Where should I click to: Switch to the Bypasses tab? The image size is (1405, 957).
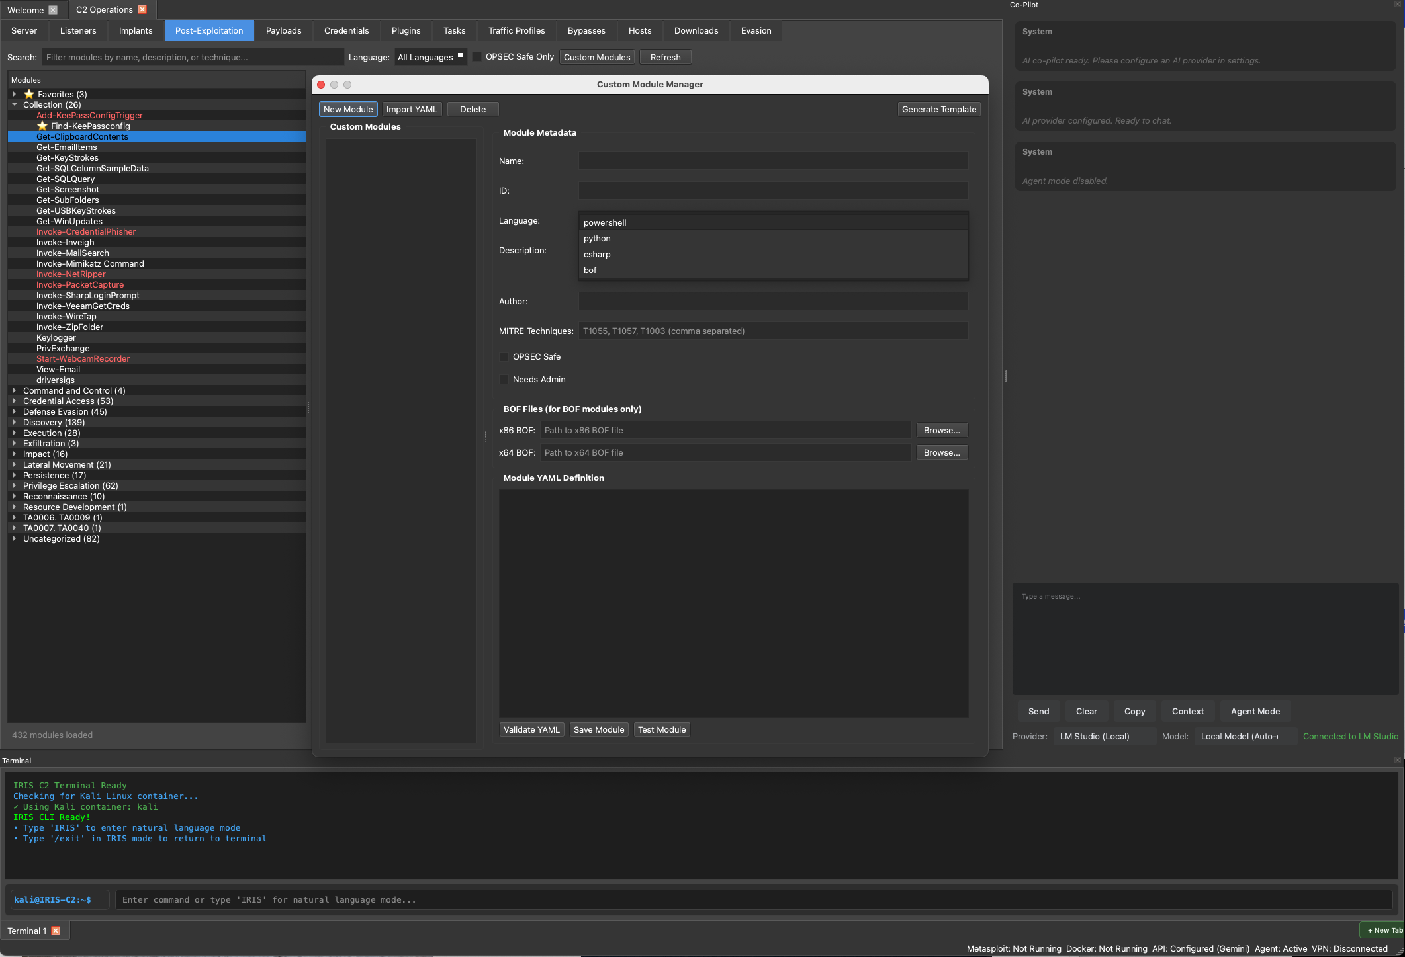pos(586,30)
